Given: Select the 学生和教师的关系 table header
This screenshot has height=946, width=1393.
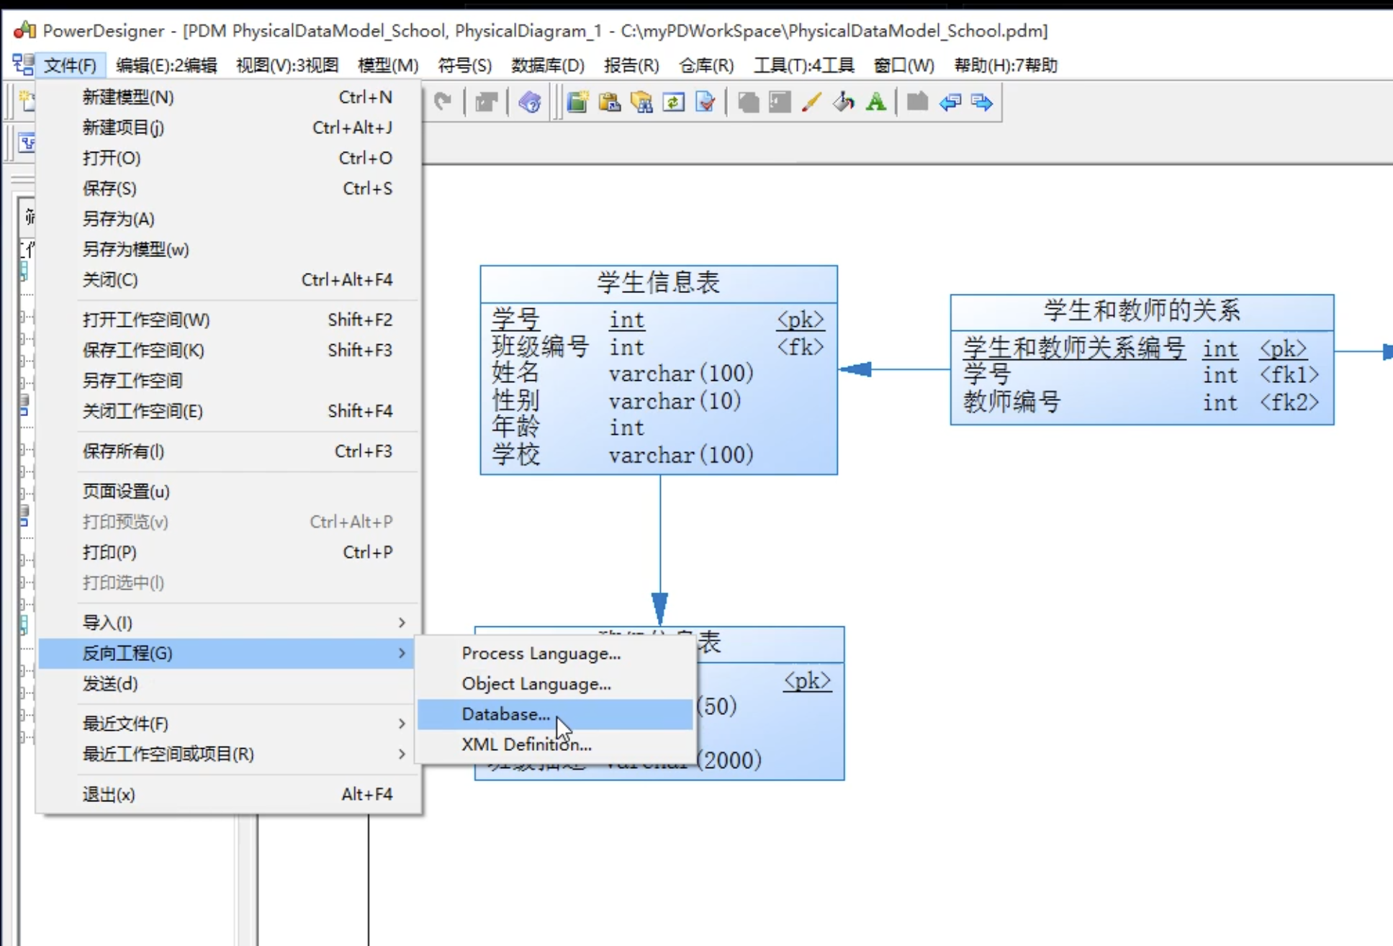Looking at the screenshot, I should (1141, 311).
